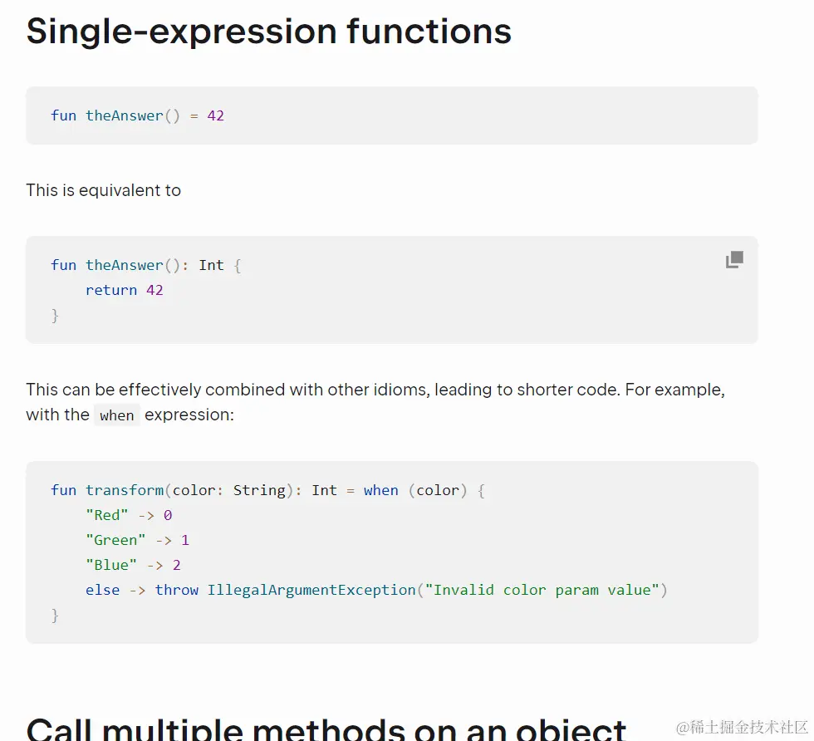Click the 'return 42' code line
This screenshot has width=814, height=741.
click(x=125, y=290)
